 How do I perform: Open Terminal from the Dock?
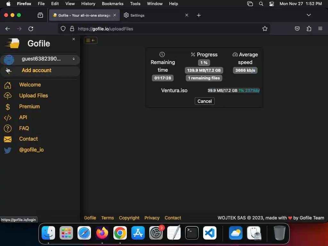[x=192, y=233]
